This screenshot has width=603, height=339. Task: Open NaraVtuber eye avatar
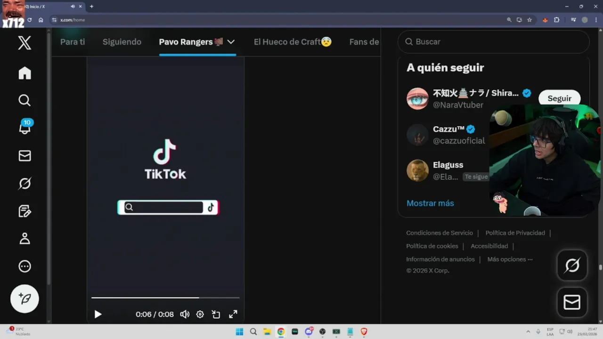point(417,99)
